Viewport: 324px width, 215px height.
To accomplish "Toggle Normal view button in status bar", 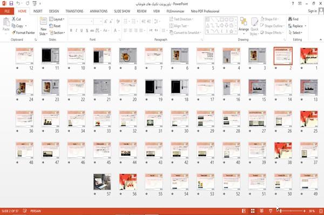I will click(x=244, y=211).
